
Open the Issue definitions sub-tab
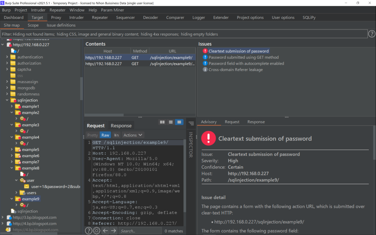(x=61, y=25)
